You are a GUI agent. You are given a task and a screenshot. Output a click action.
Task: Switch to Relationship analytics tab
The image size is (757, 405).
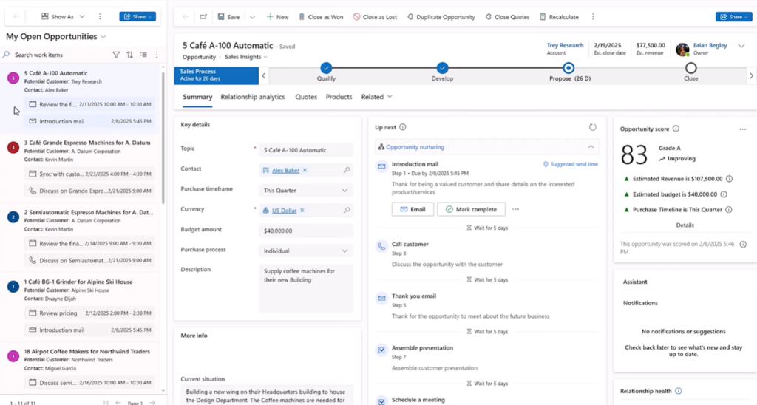(x=253, y=97)
